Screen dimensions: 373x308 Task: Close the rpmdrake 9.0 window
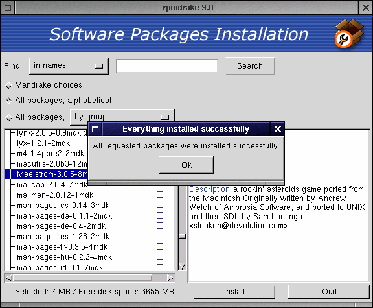point(366,8)
